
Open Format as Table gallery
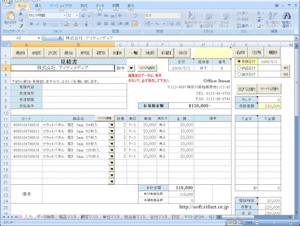point(208,20)
